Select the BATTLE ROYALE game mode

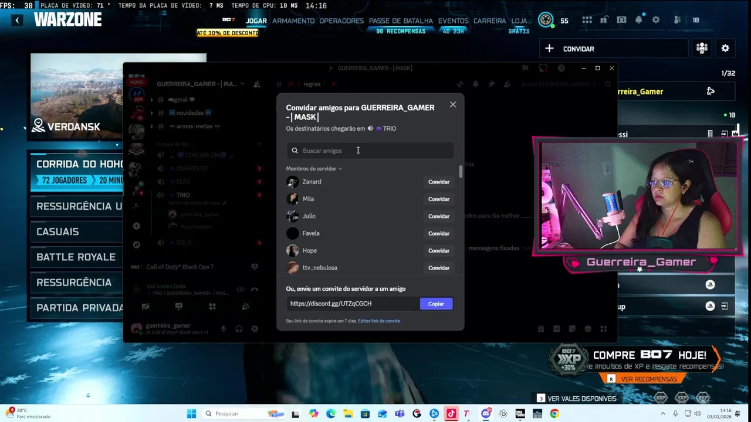point(76,257)
